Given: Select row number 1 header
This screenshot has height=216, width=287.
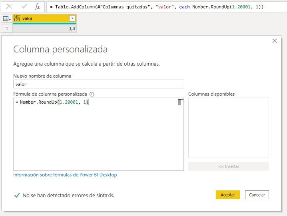Looking at the screenshot, I should point(6,28).
